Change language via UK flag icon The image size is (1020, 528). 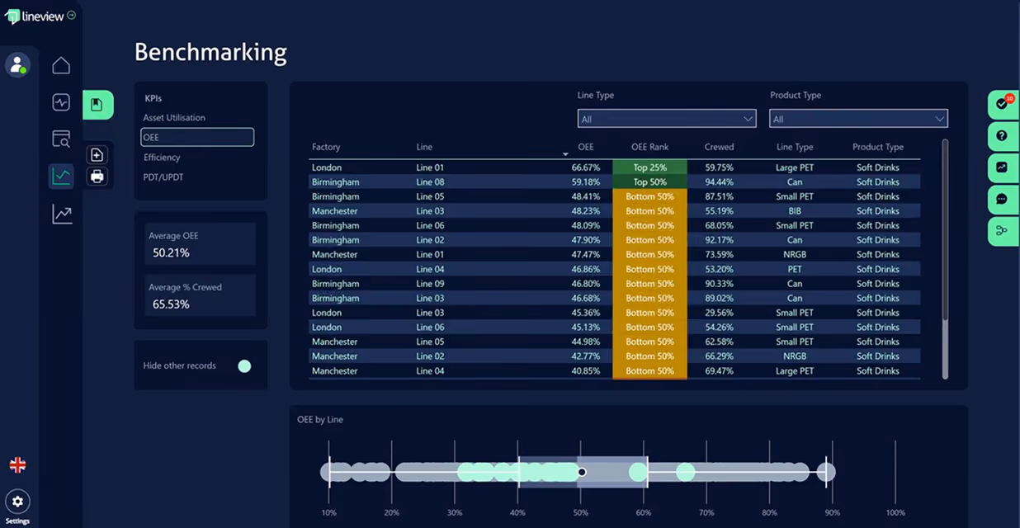(x=17, y=465)
